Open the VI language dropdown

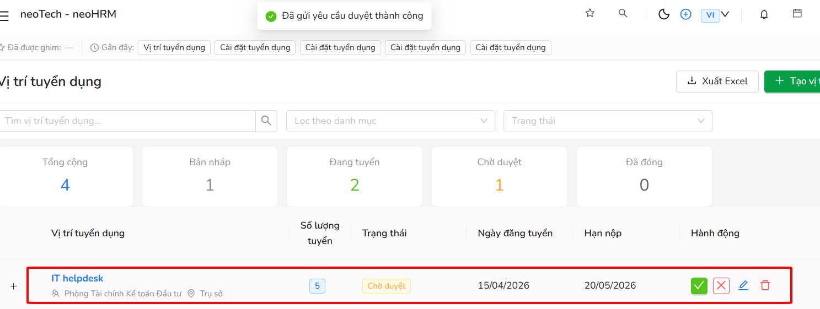(x=715, y=15)
